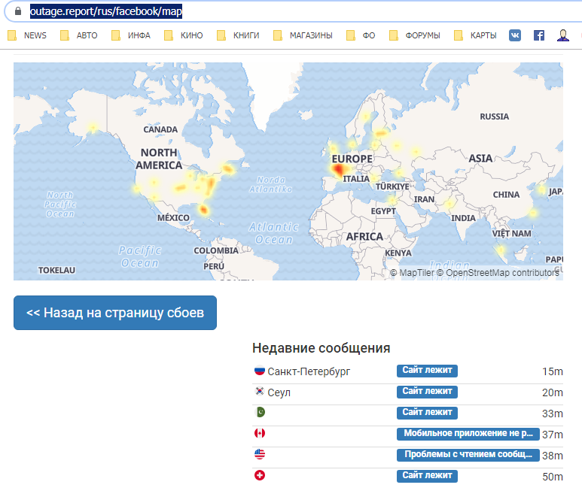This screenshot has height=503, width=582.
Task: Open the person avatar bookmark icon
Action: coord(563,35)
